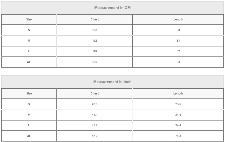Select the Length header in the Inch table
225x142 pixels.
(178, 94)
